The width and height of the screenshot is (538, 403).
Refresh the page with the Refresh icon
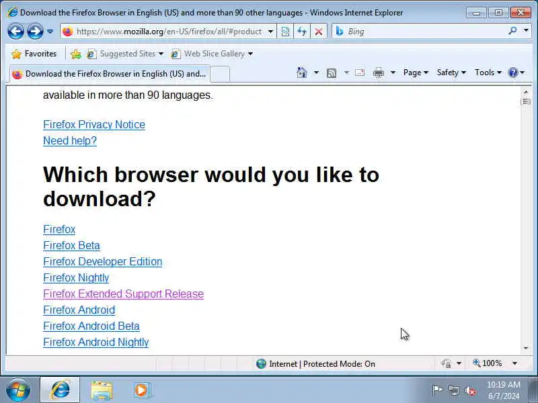point(302,32)
